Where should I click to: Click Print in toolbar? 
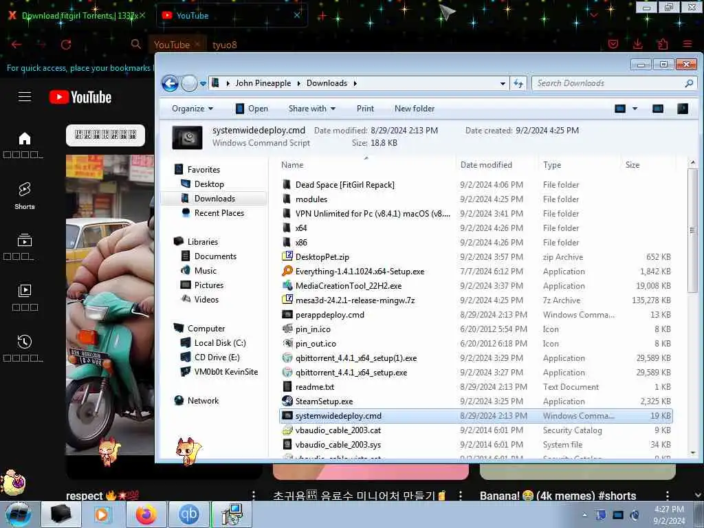[365, 109]
